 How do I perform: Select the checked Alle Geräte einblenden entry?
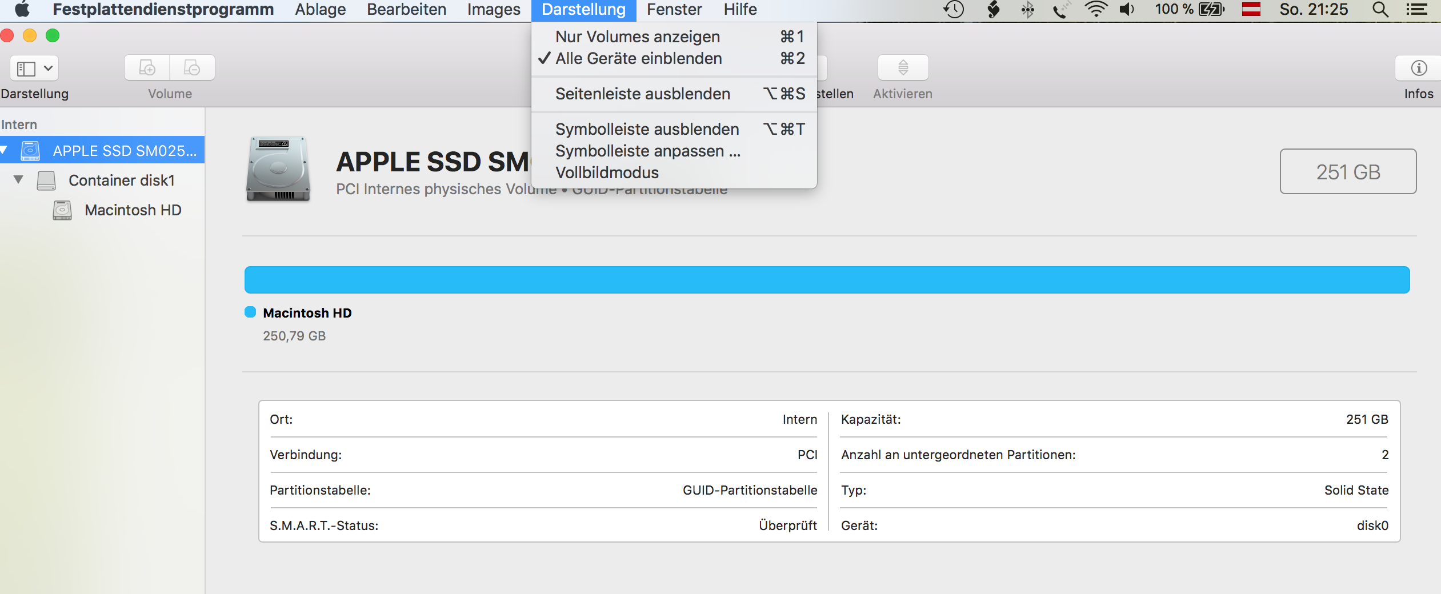(x=674, y=58)
